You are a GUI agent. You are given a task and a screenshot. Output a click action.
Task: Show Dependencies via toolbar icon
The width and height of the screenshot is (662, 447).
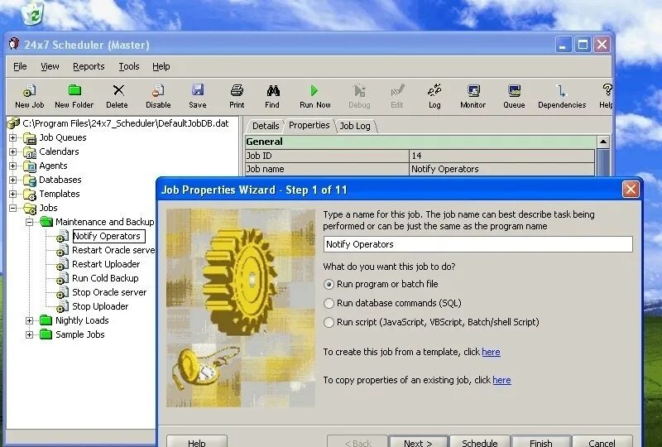click(x=561, y=90)
